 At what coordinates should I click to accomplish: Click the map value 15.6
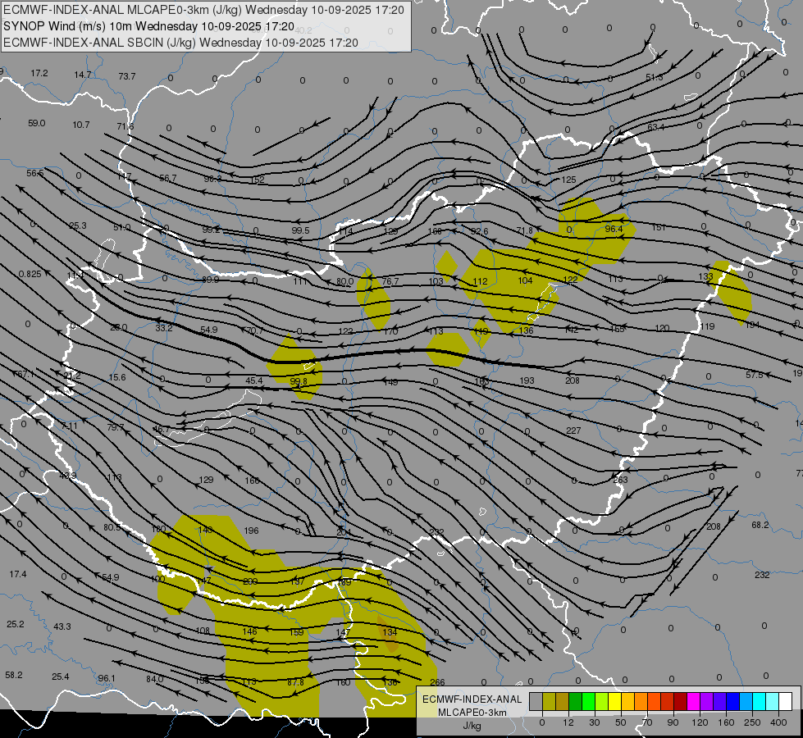117,377
